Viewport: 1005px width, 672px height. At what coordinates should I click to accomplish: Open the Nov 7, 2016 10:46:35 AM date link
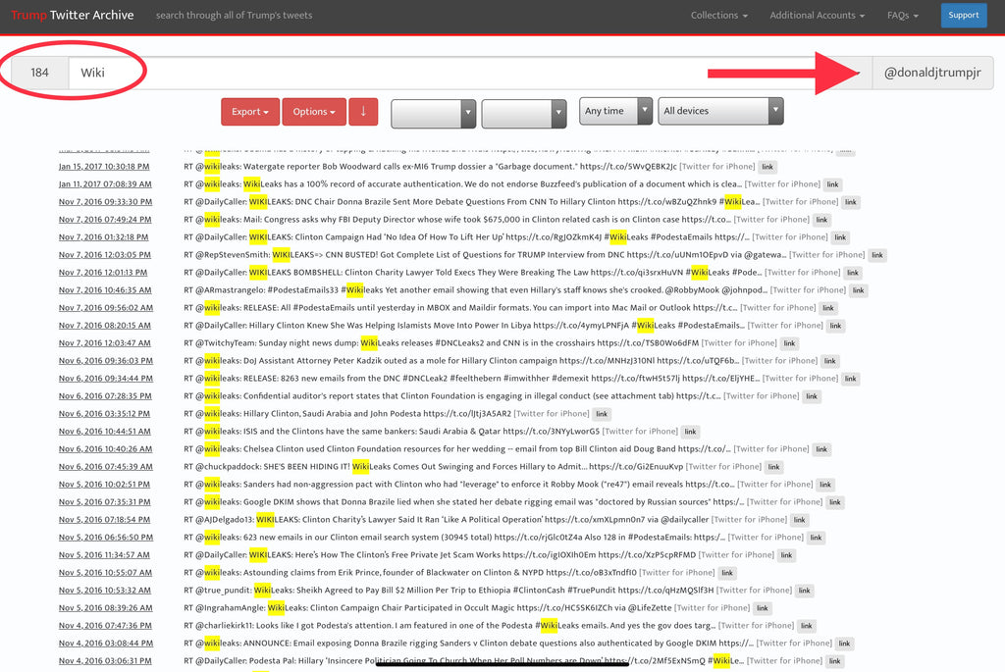tap(105, 290)
